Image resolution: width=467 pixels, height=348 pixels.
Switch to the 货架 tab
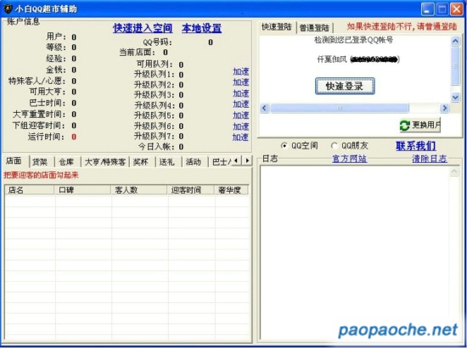pos(40,162)
